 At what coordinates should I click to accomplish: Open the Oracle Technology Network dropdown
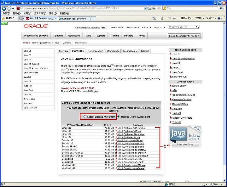[184, 36]
